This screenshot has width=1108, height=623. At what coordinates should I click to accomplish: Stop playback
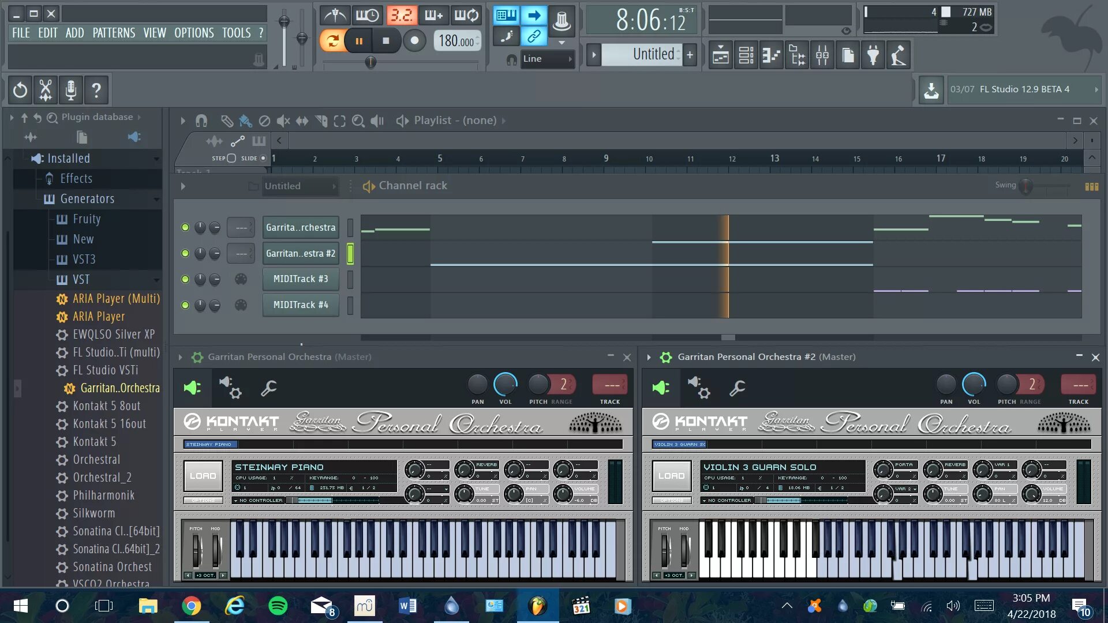(x=386, y=40)
